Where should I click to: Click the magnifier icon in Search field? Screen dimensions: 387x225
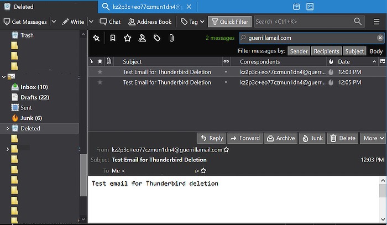pyautogui.click(x=357, y=22)
